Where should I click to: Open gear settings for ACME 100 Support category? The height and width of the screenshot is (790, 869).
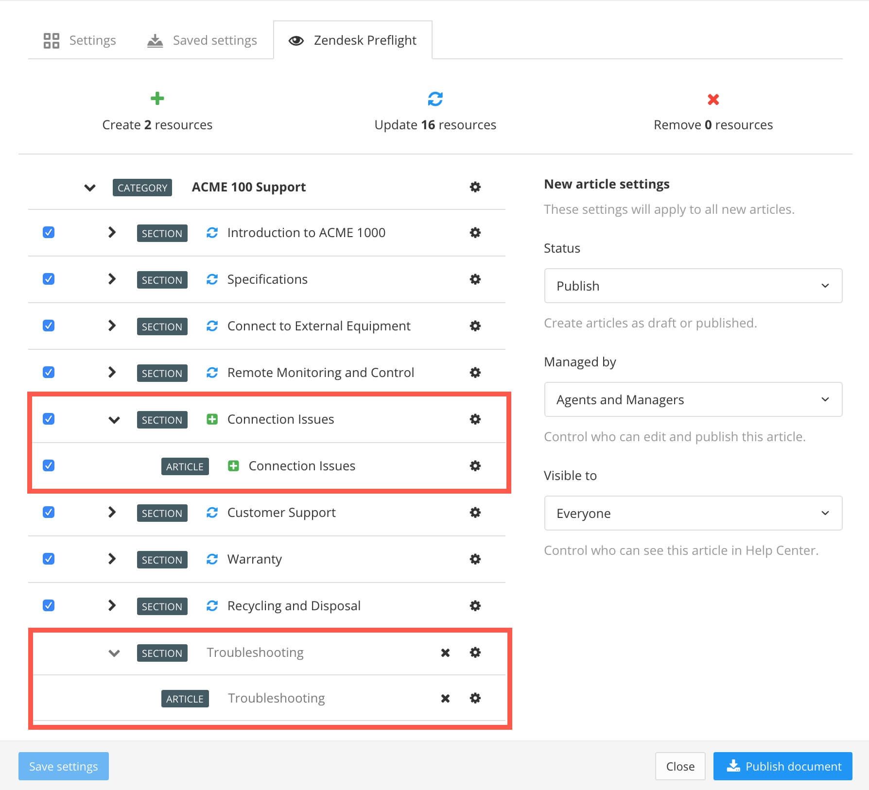[x=475, y=187]
